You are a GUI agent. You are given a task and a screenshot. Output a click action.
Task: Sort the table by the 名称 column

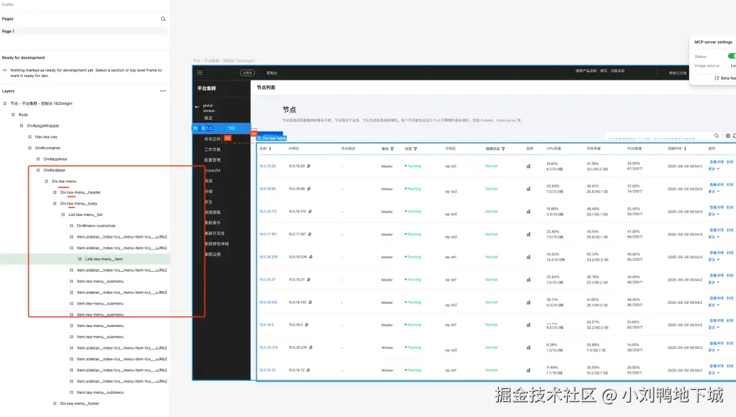270,149
